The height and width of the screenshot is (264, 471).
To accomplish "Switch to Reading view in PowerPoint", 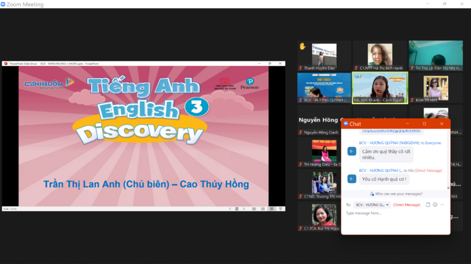I will point(272,209).
